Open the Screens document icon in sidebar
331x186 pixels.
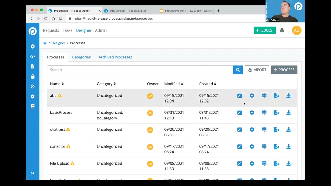pyautogui.click(x=33, y=66)
